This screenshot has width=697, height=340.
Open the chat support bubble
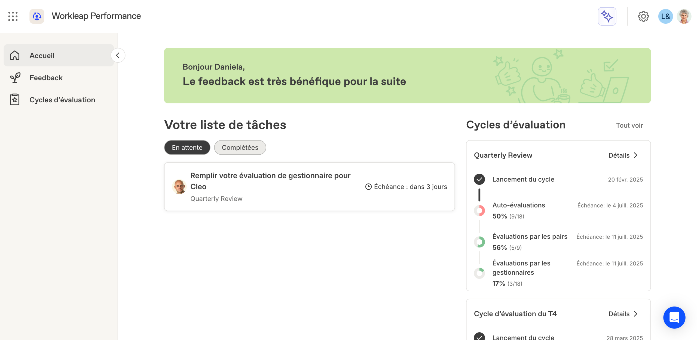674,317
